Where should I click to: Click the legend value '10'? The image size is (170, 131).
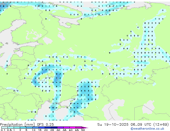tap(34, 130)
